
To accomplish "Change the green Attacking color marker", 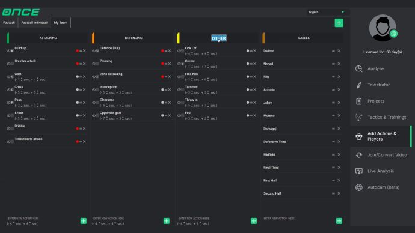I will pos(8,38).
